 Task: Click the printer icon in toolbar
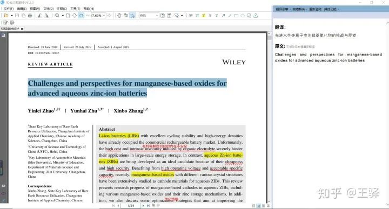[x=30, y=16]
